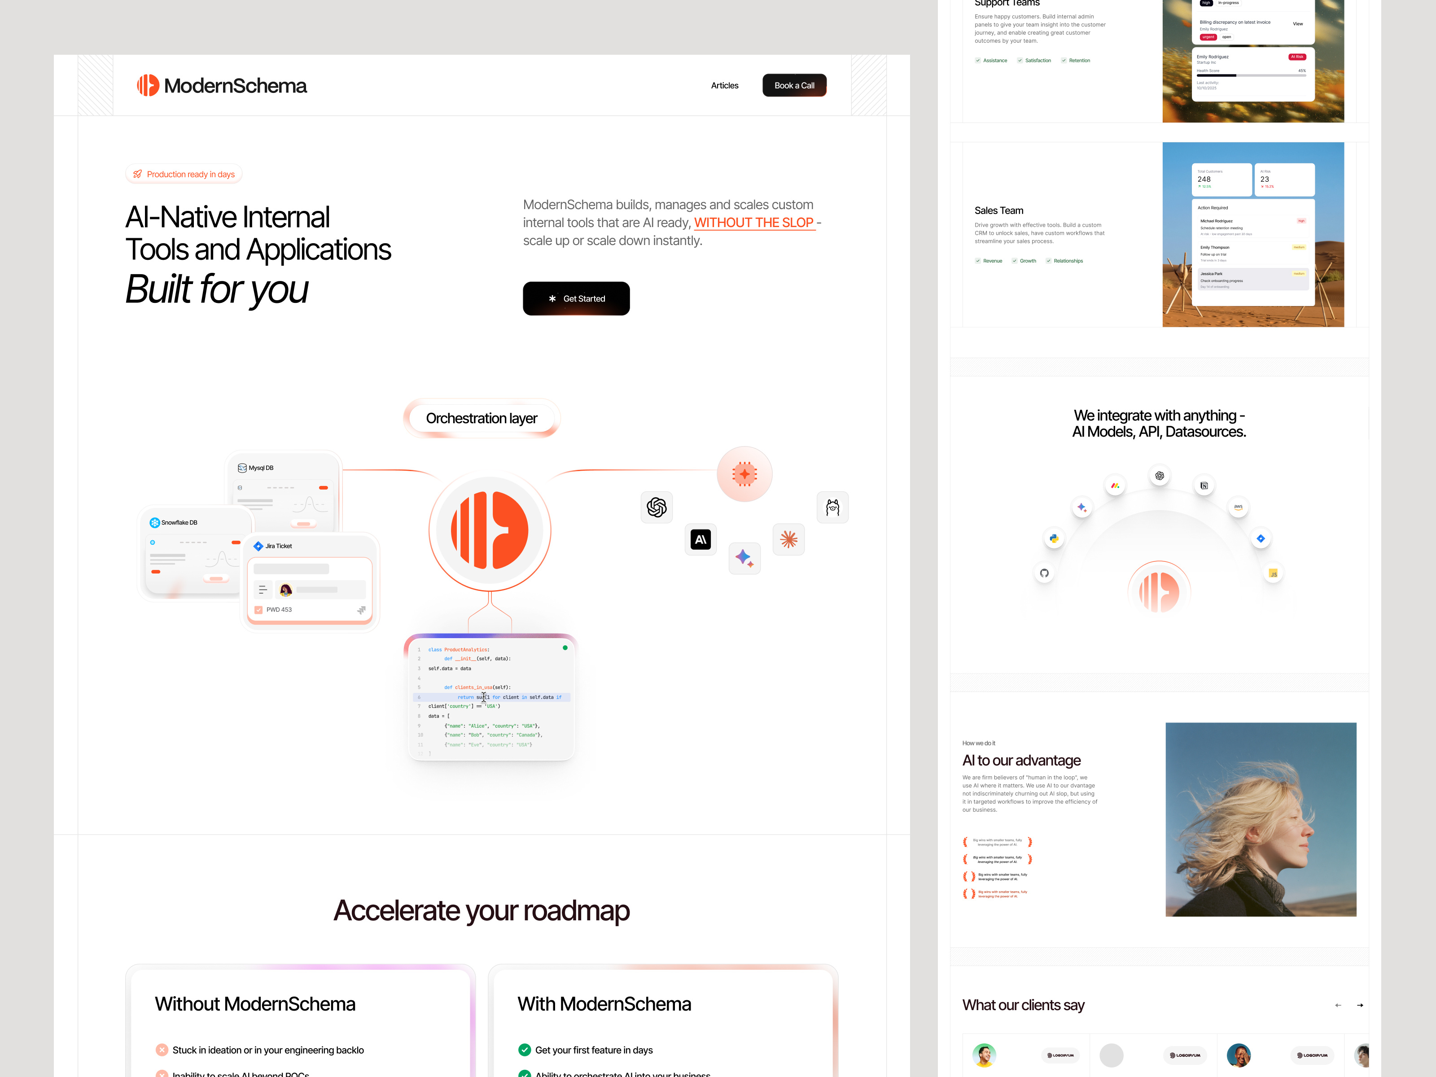Click the Ollama llama icon
The height and width of the screenshot is (1077, 1436).
pos(833,507)
